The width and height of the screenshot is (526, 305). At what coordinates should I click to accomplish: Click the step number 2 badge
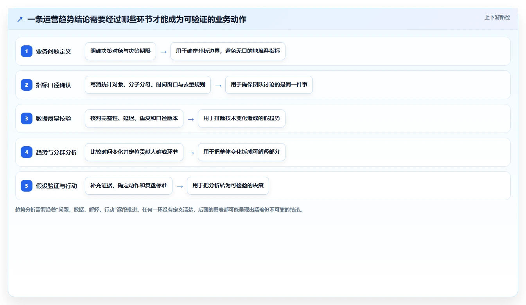tap(27, 85)
